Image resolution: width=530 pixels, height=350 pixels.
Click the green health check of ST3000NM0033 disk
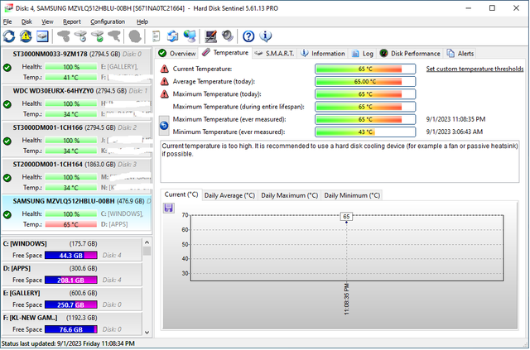point(7,68)
